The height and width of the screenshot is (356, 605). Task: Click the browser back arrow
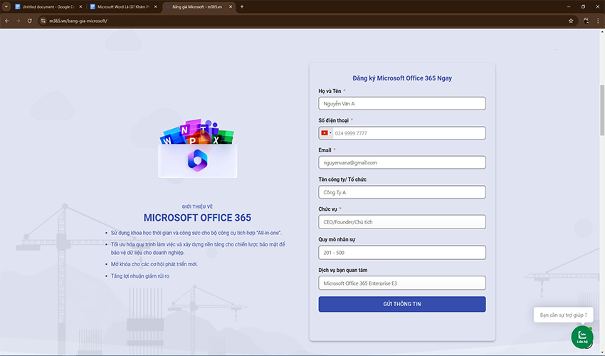coord(7,21)
